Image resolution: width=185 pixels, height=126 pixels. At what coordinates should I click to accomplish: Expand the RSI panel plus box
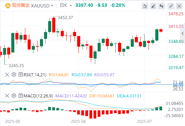pyautogui.click(x=20, y=75)
